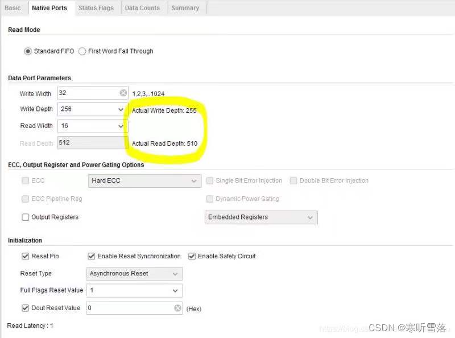Viewport: 455px width, 338px height.
Task: Toggle the ECC checkbox
Action: (26, 180)
